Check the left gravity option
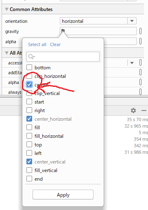148x210 pixels. click(x=29, y=153)
